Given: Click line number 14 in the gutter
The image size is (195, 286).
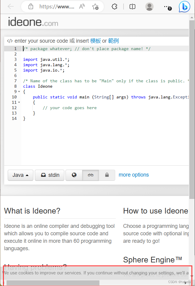Looking at the screenshot, I should [x=14, y=119].
